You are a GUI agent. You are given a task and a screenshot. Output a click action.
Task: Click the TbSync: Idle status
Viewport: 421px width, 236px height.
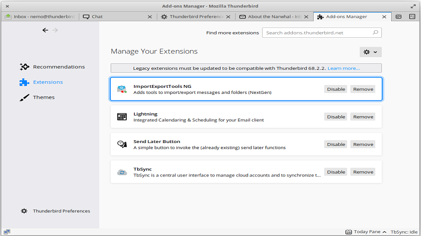[x=404, y=232]
